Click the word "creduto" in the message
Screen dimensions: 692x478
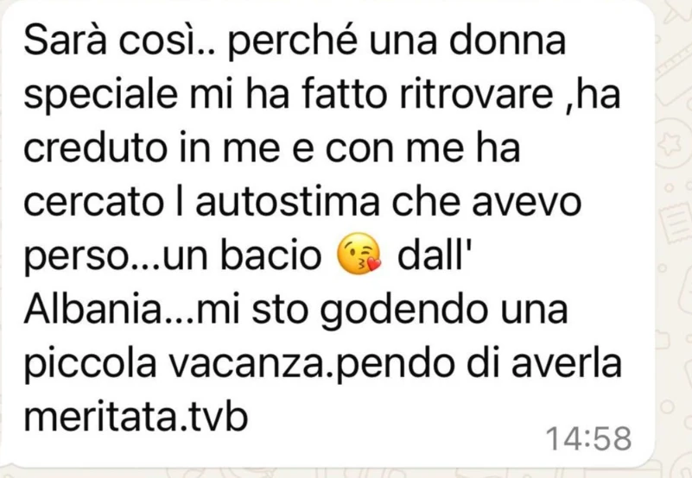(95, 148)
